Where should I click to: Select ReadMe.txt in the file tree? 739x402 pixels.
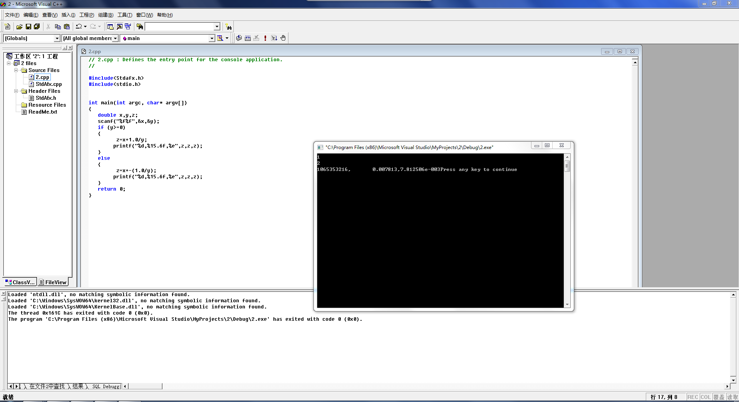pos(43,112)
